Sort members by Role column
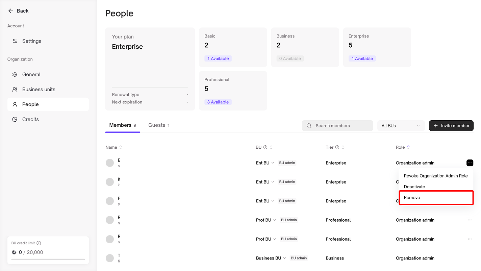Viewport: 481px width, 271px height. [408, 147]
